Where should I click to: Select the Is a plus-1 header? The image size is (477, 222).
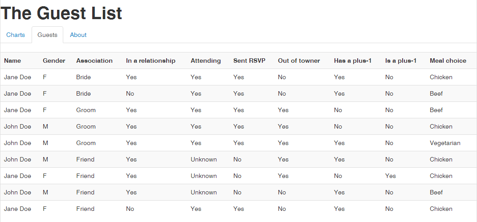401,61
